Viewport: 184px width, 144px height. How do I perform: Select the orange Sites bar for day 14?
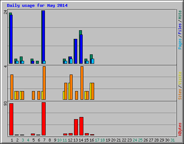[82, 83]
